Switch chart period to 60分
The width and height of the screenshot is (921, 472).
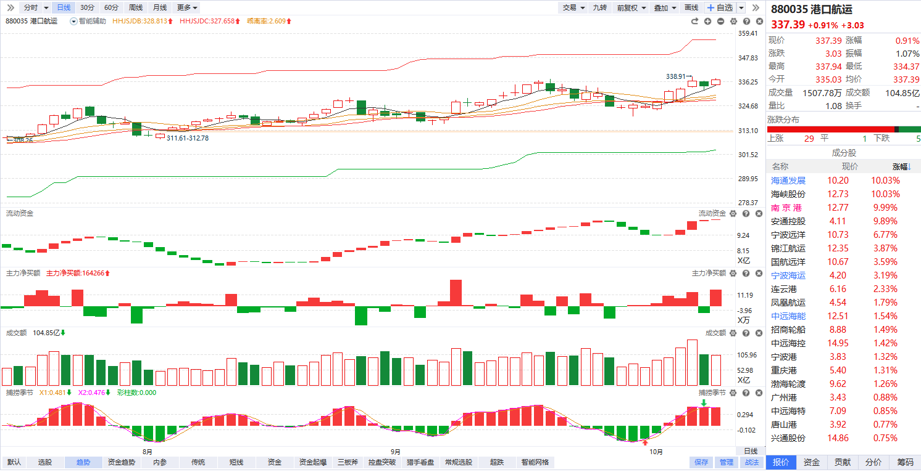111,7
